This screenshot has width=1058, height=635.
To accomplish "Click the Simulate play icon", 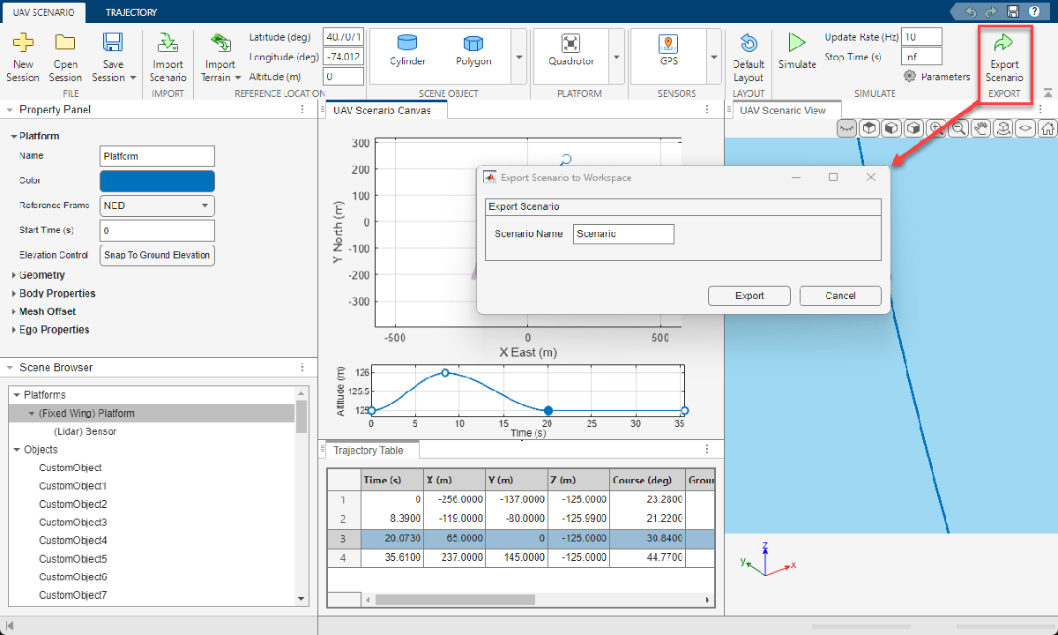I will [796, 44].
